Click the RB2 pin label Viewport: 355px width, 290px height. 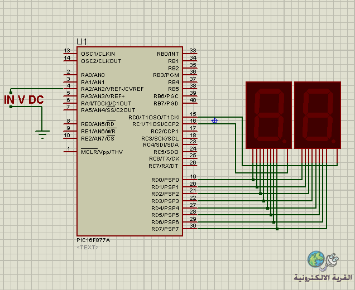pos(174,68)
